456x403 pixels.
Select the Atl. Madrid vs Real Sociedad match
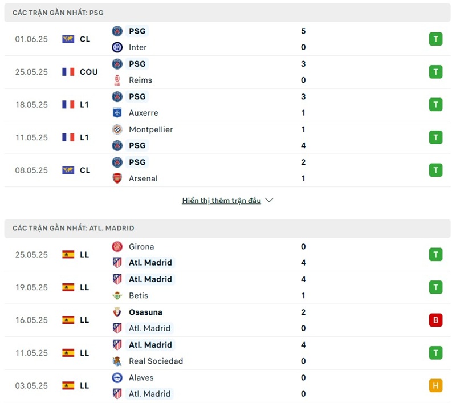coord(228,353)
